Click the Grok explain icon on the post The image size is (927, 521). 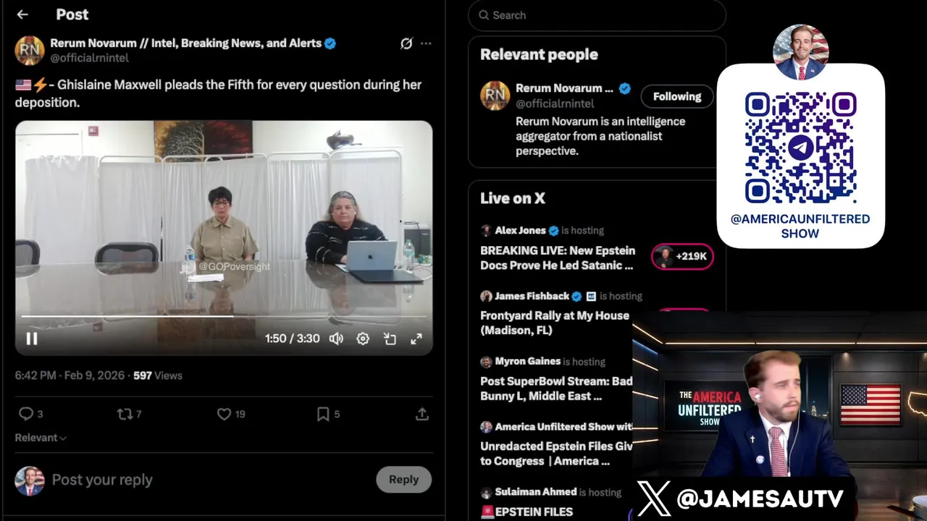click(x=406, y=43)
